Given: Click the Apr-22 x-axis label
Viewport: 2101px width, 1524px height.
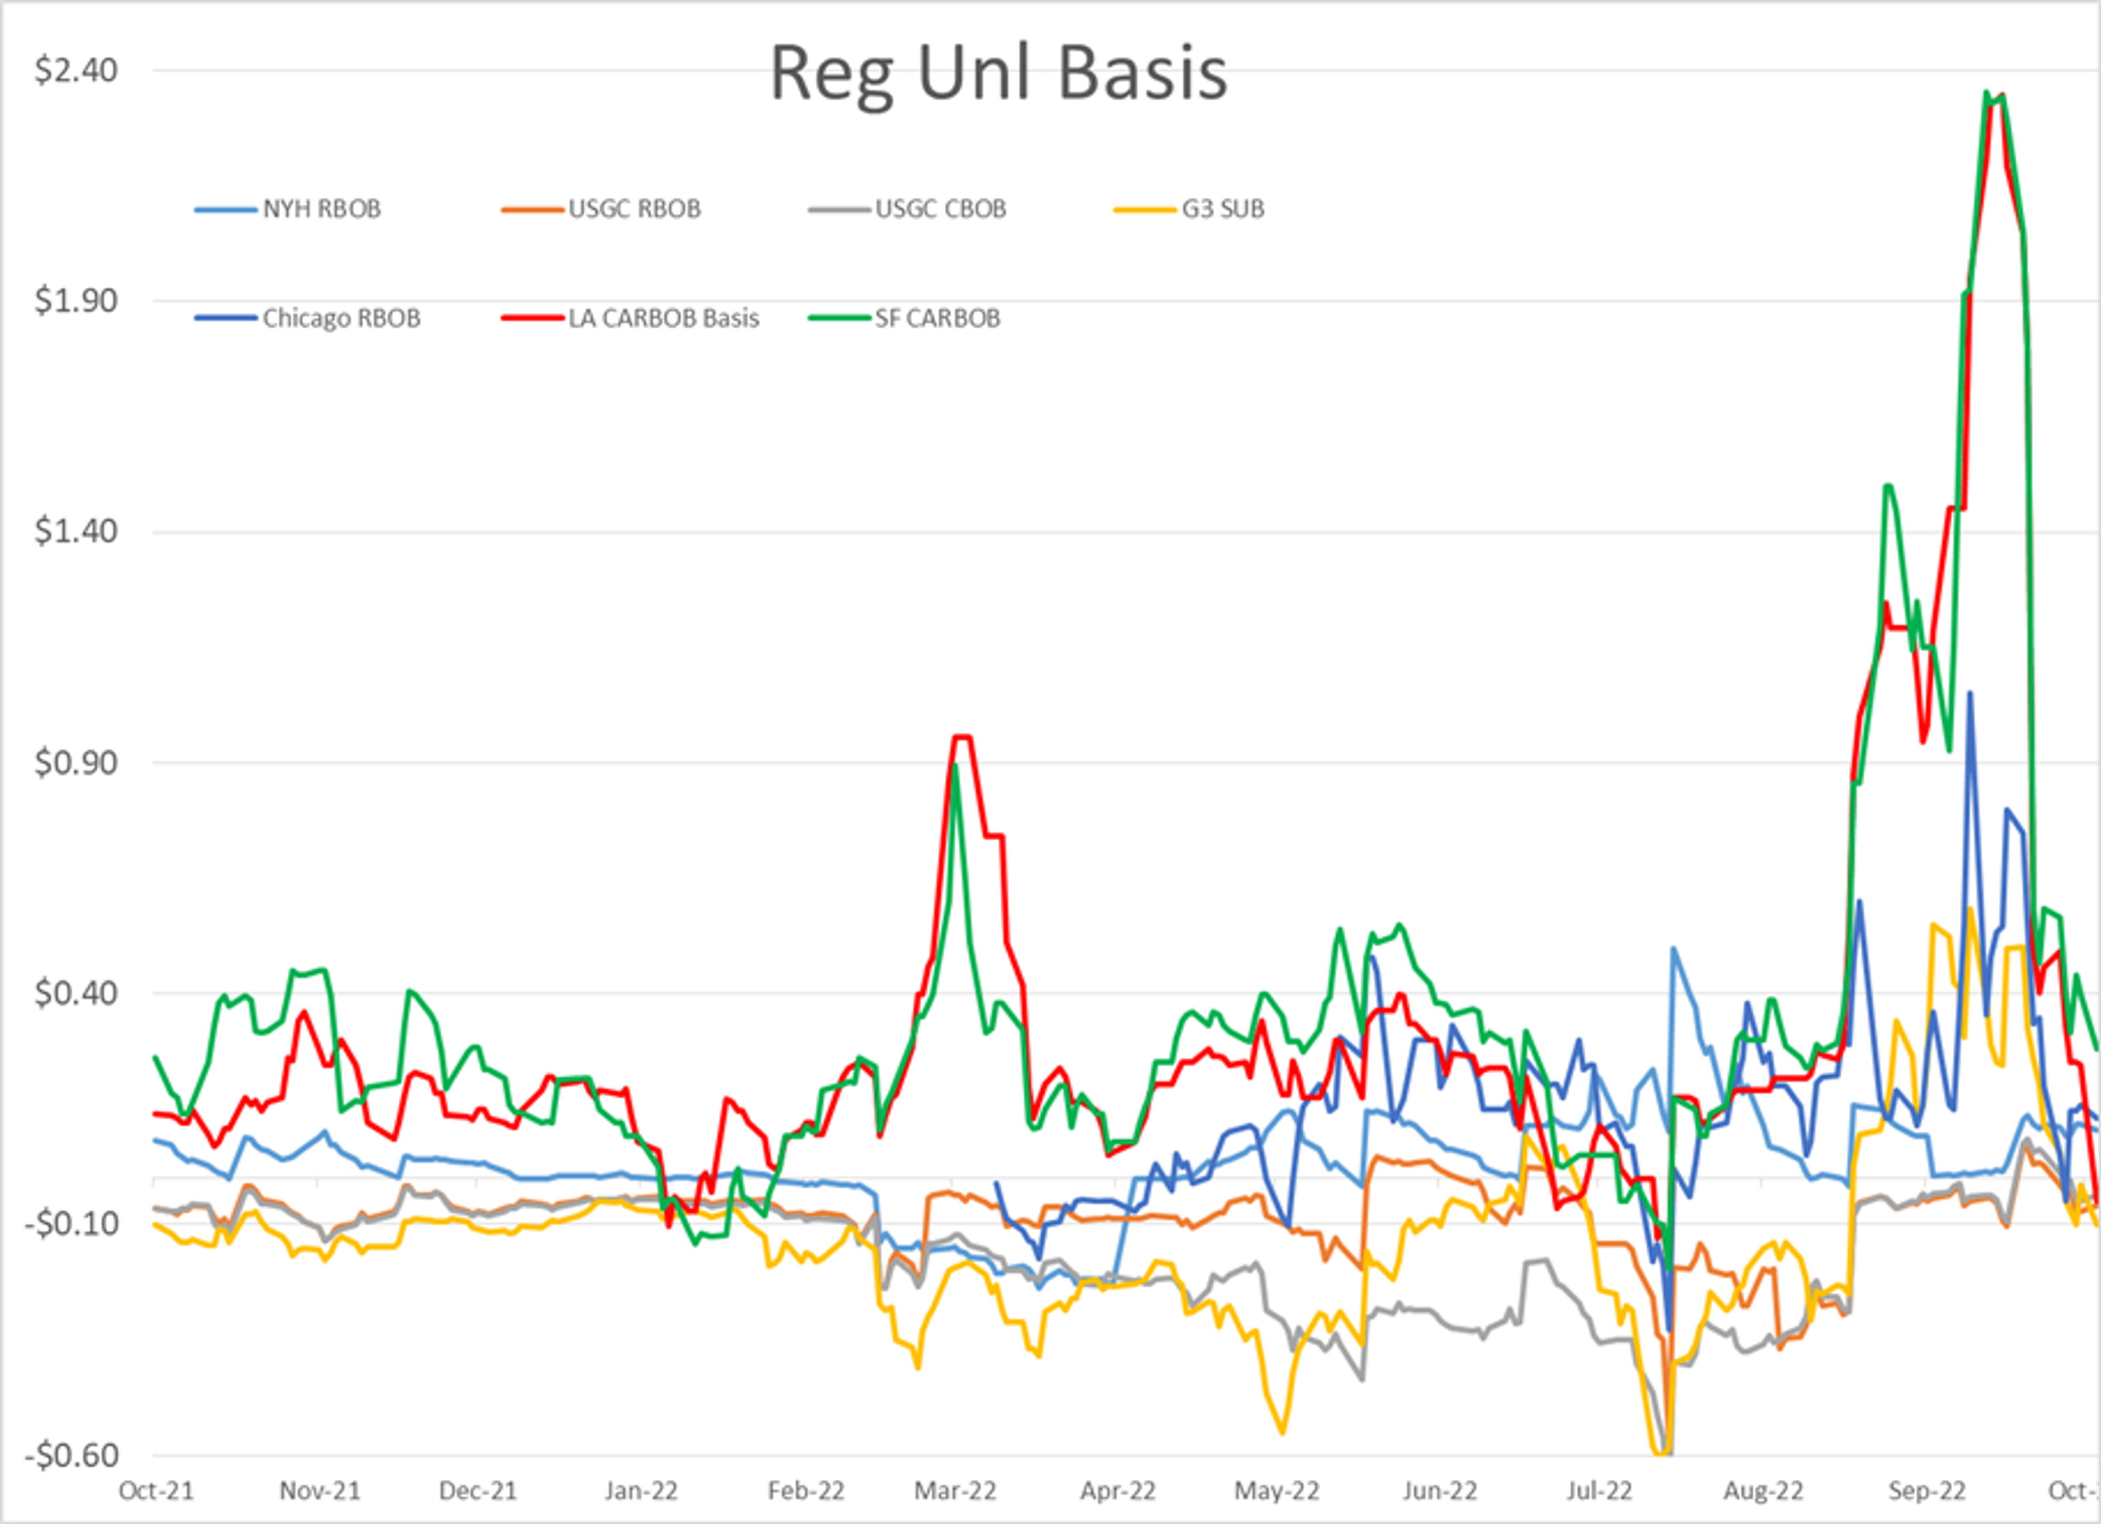Looking at the screenshot, I should [1118, 1492].
